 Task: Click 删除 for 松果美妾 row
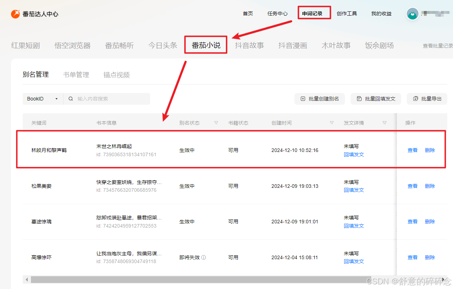click(x=430, y=186)
